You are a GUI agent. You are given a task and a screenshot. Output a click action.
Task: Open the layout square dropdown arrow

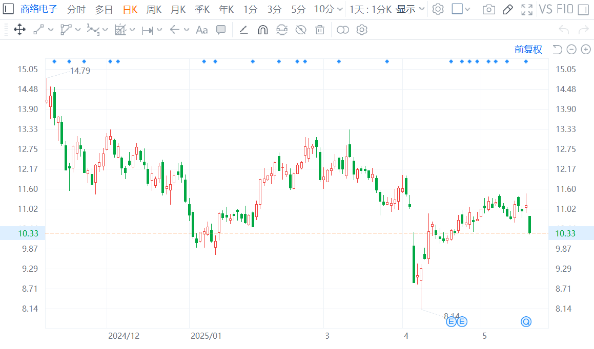(x=467, y=9)
